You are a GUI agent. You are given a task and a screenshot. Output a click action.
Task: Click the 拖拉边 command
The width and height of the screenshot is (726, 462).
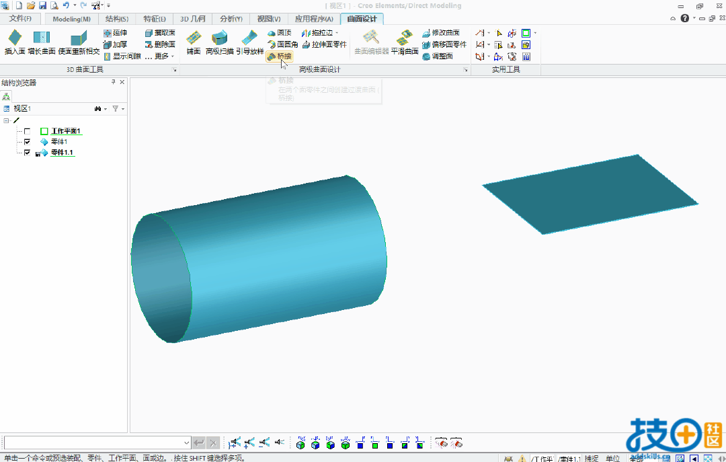pyautogui.click(x=317, y=33)
